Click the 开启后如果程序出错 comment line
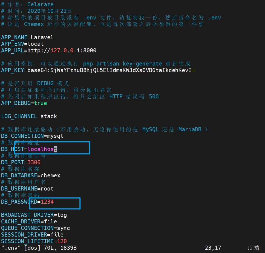Image resolution: width=265 pixels, height=253 pixels. pyautogui.click(x=56, y=90)
